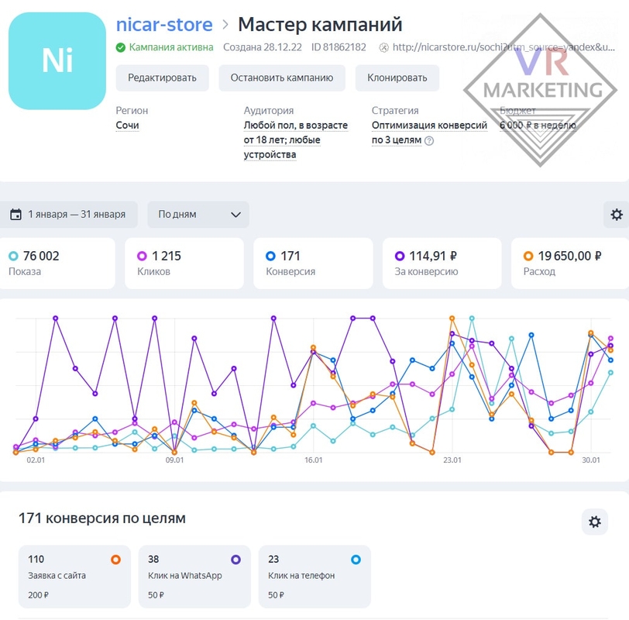Click the help question mark near strategy

(429, 140)
